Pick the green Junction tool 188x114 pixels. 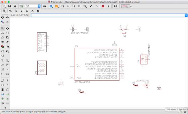click(2, 98)
